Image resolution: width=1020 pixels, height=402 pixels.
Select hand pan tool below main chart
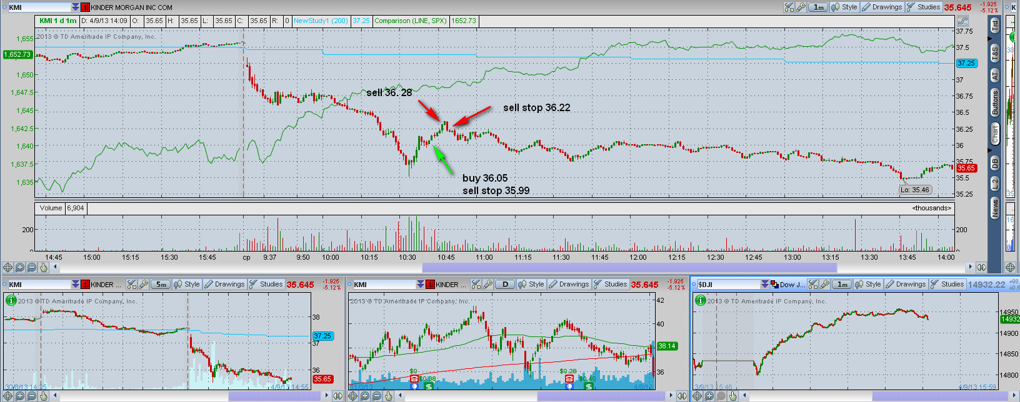43,267
